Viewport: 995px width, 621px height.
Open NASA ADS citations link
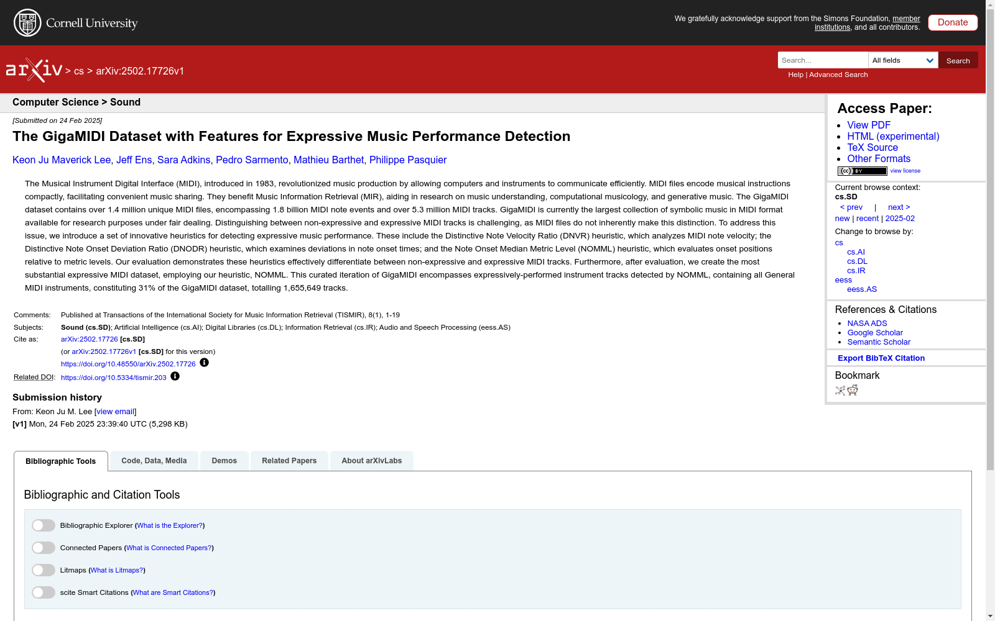867,324
